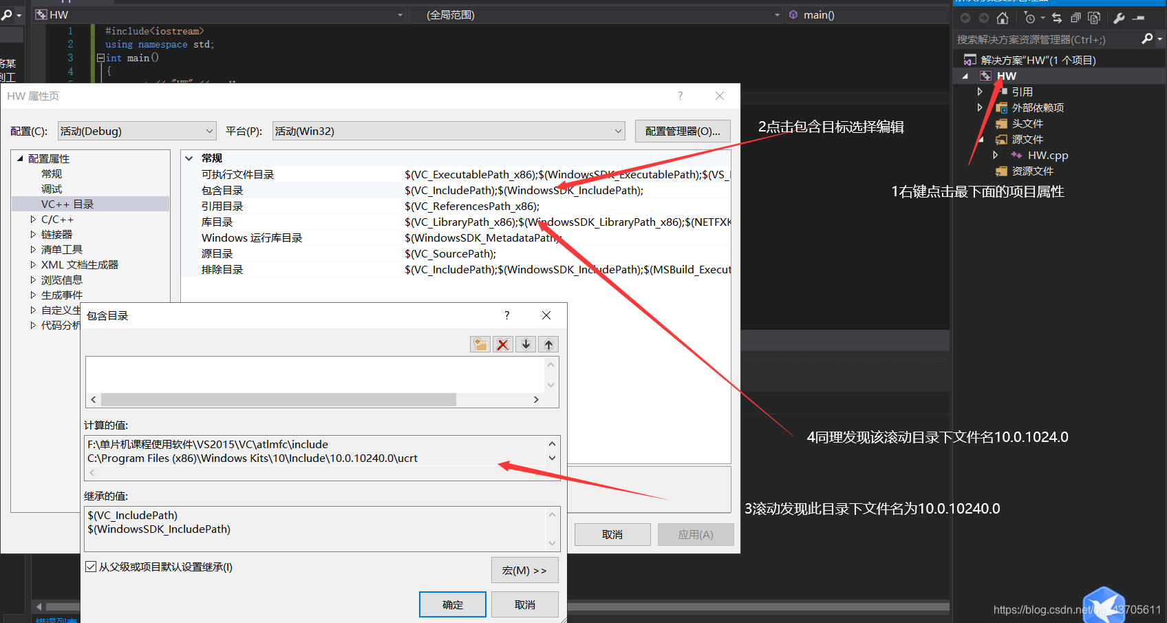Click 外部依赖项 folder icon
This screenshot has width=1167, height=623.
[1002, 108]
